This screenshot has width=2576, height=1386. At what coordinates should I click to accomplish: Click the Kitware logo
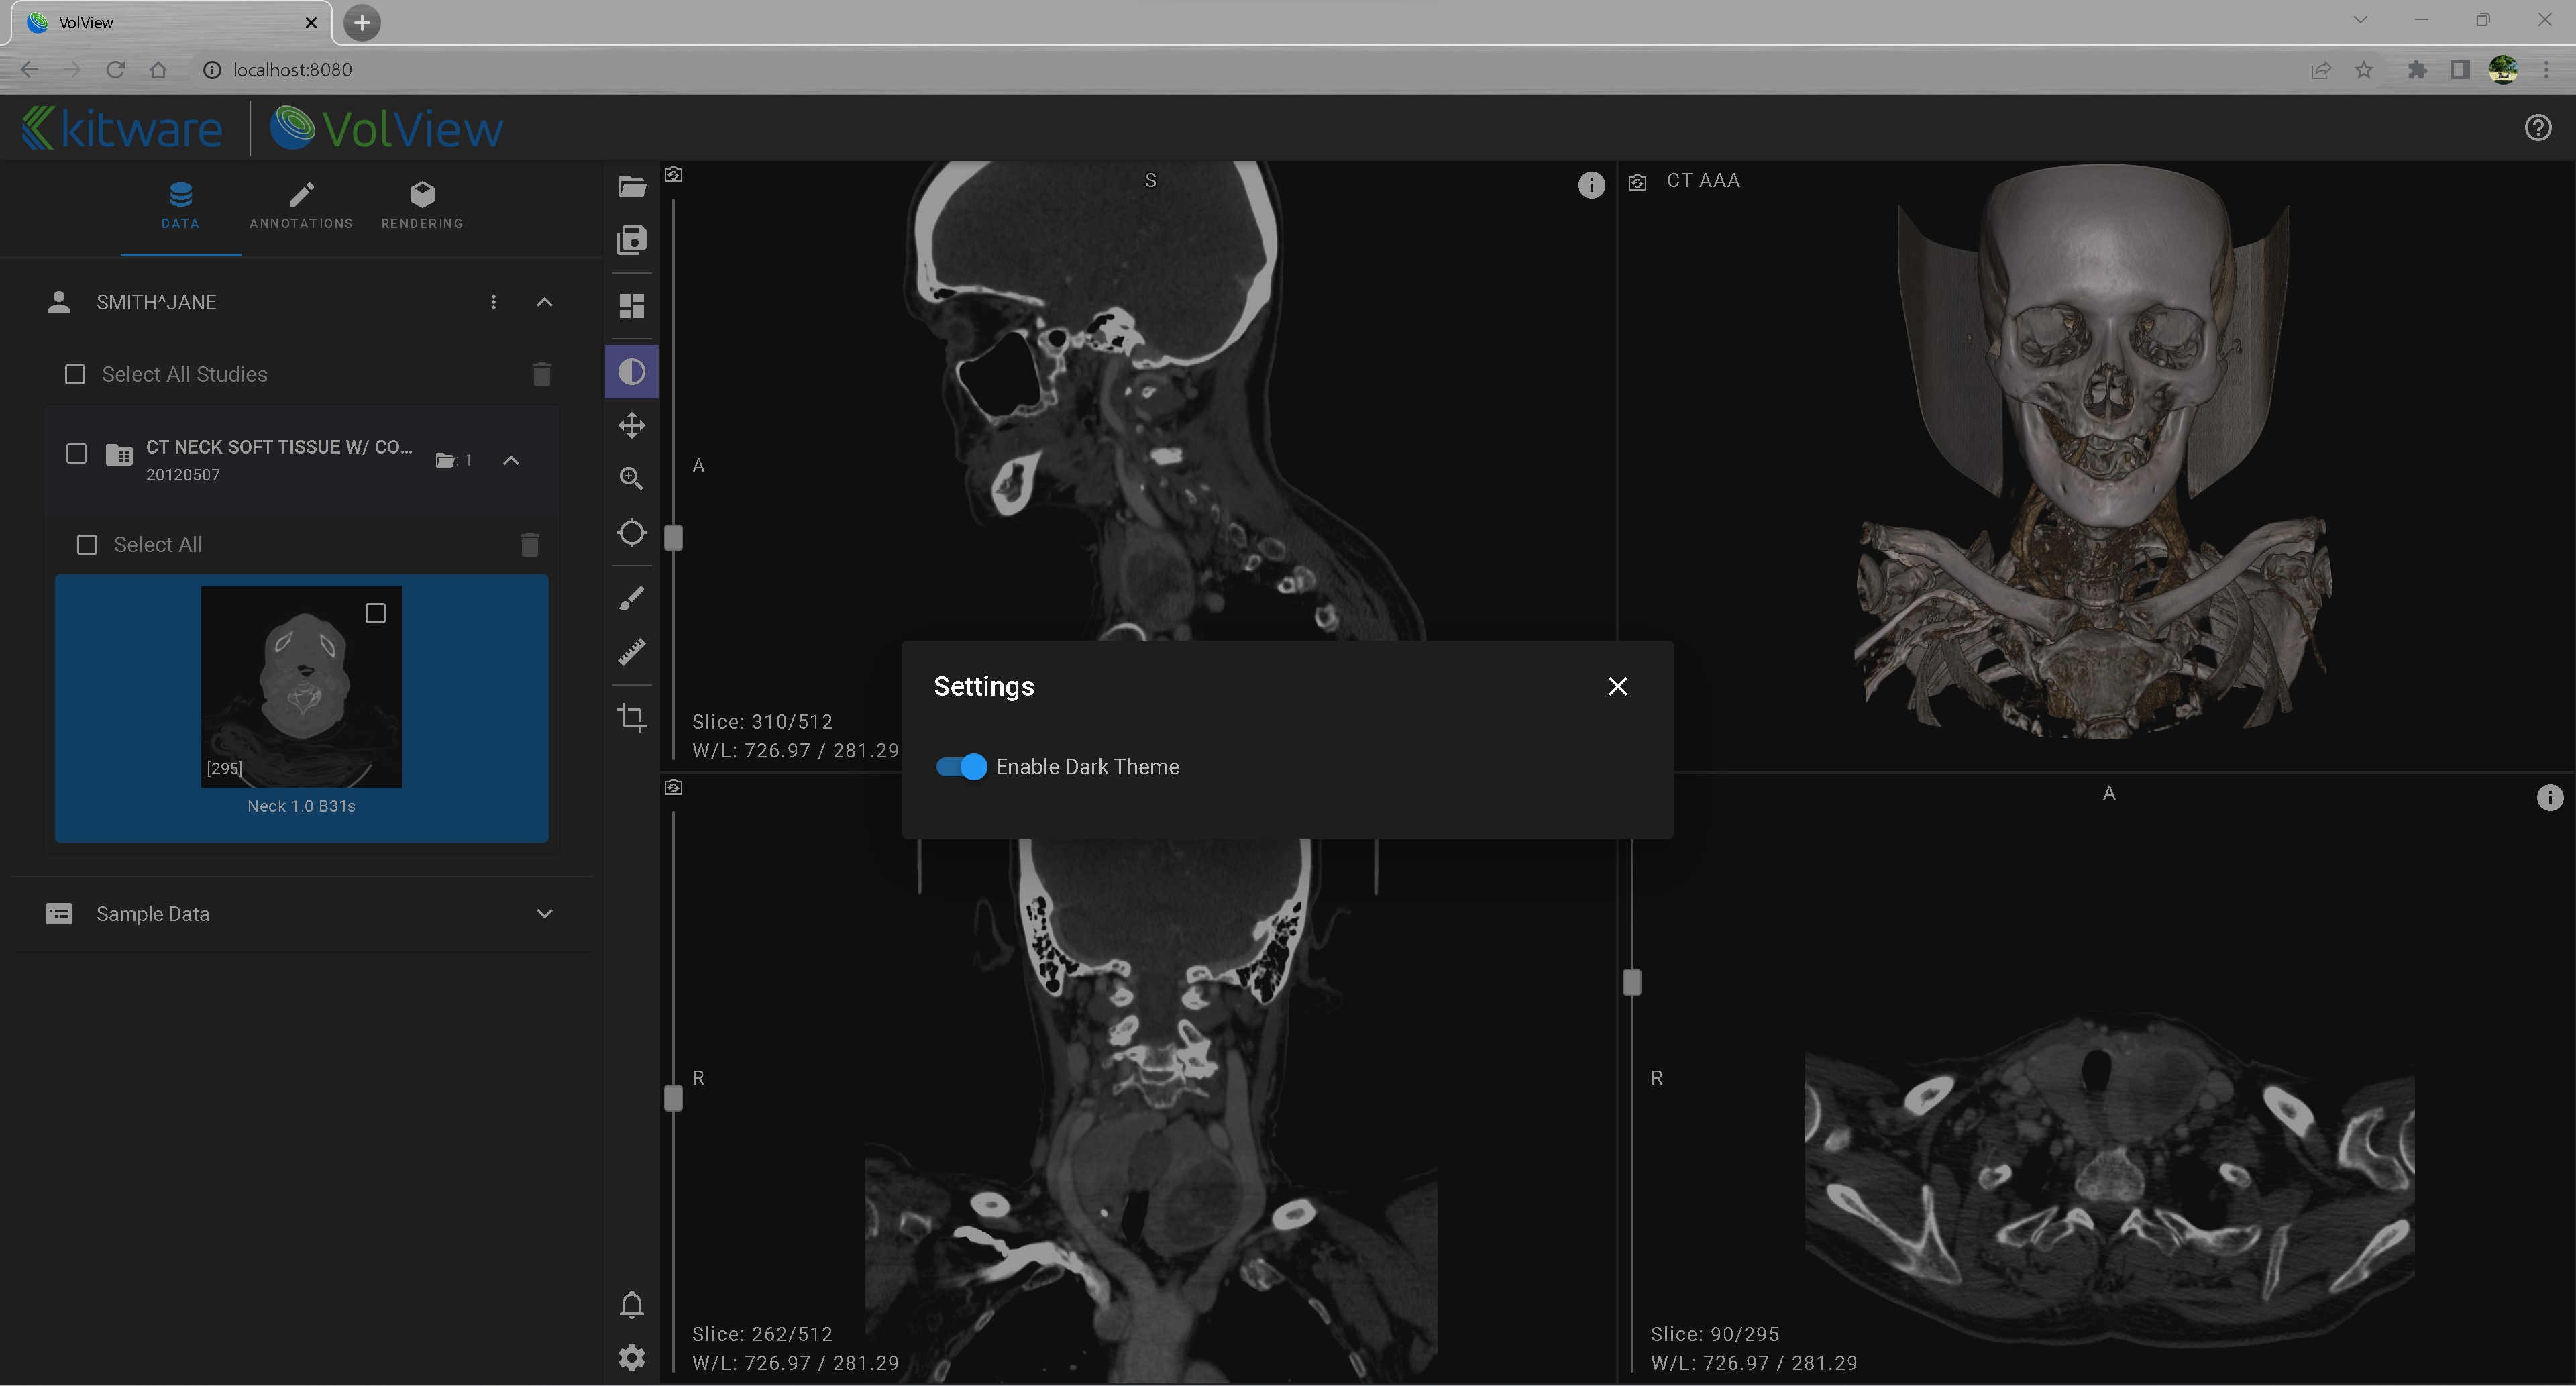[122, 128]
